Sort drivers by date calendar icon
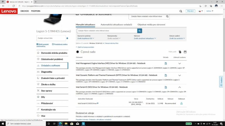225x126 pixels. 185,52
